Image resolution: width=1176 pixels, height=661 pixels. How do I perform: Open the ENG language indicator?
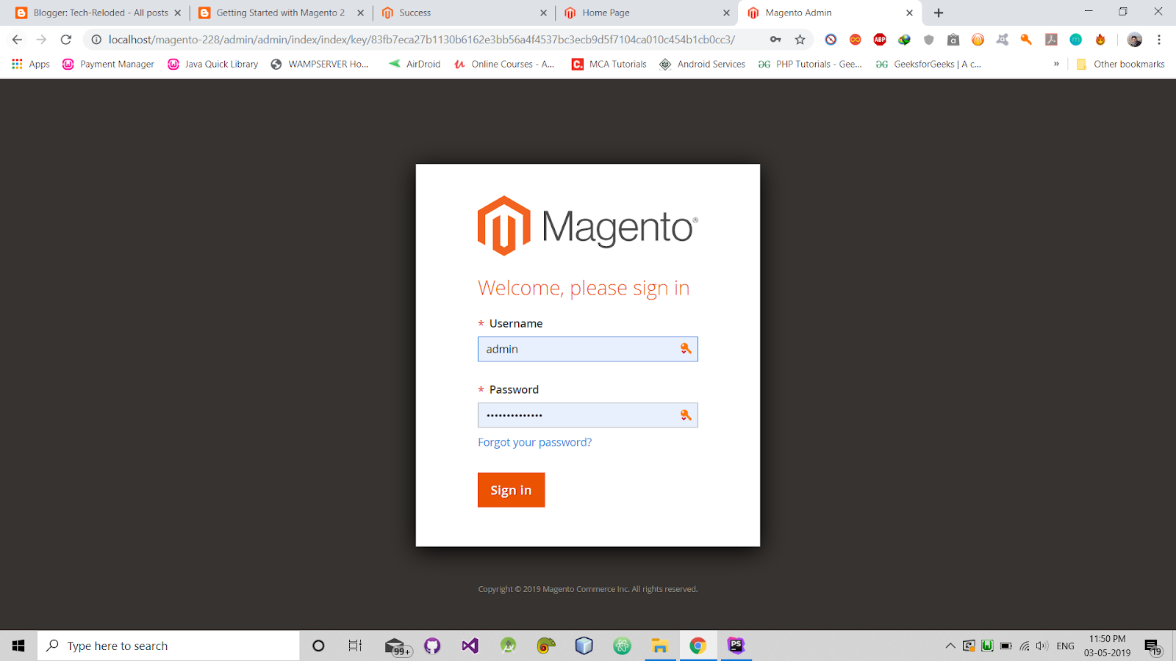click(1065, 646)
